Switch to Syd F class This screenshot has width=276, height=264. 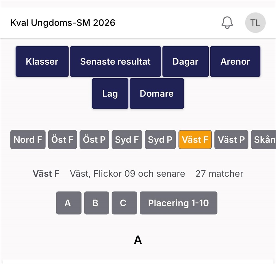127,140
